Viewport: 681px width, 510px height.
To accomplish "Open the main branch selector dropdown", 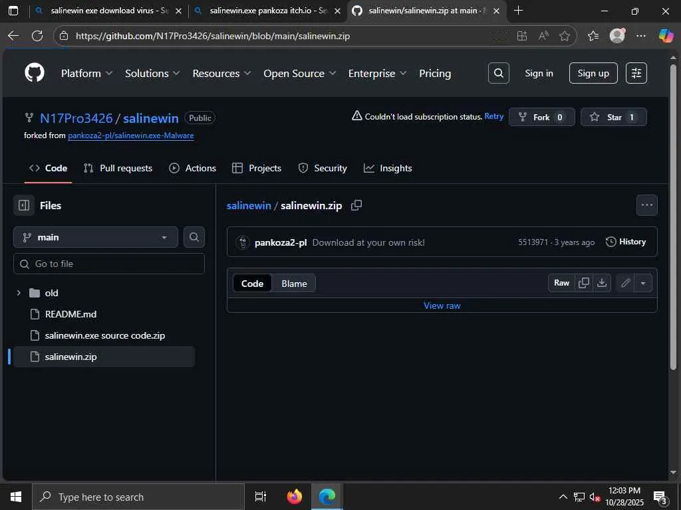I will 96,237.
